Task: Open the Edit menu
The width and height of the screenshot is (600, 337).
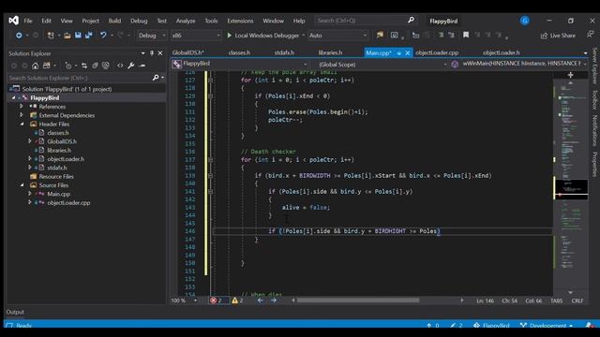Action: pyautogui.click(x=46, y=21)
